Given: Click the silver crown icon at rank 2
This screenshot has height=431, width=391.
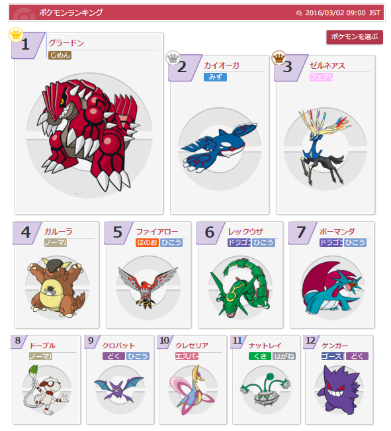Looking at the screenshot, I should (173, 58).
